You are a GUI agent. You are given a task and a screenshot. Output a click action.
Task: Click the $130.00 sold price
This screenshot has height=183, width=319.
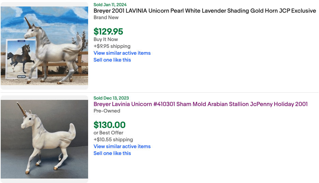[x=110, y=125]
